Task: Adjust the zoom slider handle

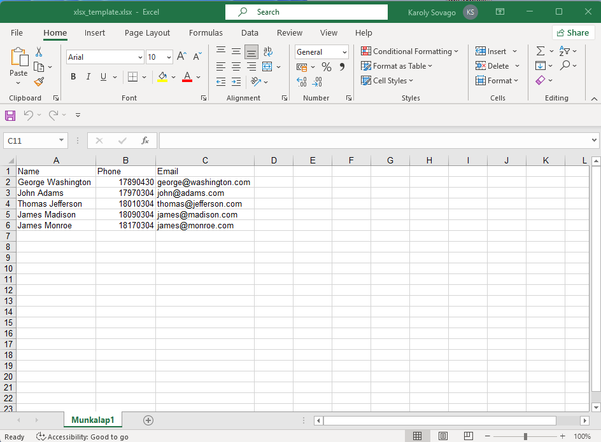Action: (x=525, y=436)
